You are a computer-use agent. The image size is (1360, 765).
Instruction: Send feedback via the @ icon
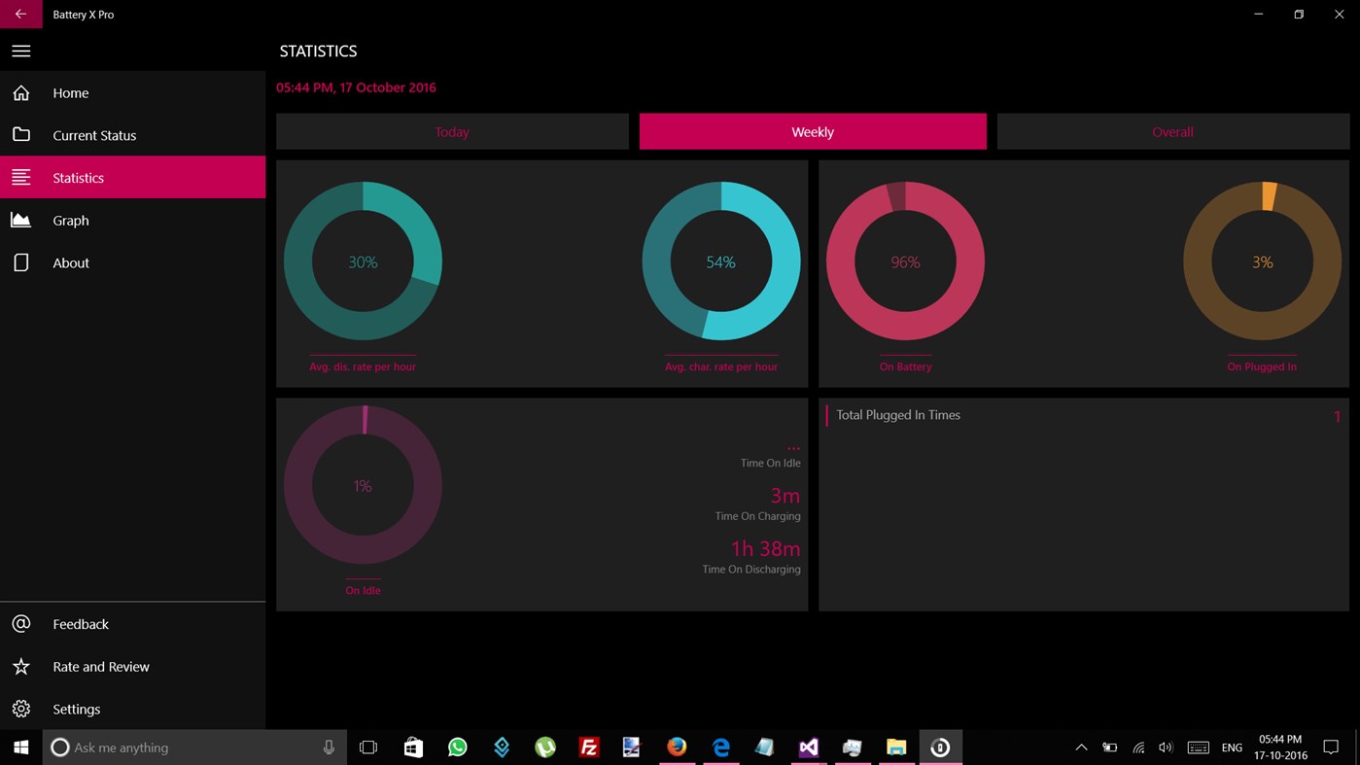[x=21, y=623]
